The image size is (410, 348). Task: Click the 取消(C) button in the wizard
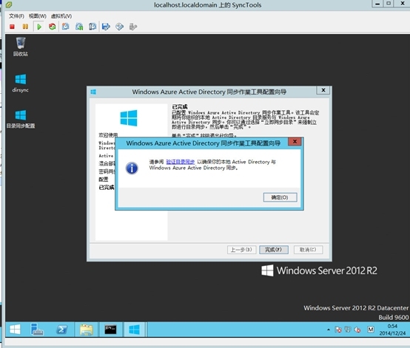click(x=308, y=250)
